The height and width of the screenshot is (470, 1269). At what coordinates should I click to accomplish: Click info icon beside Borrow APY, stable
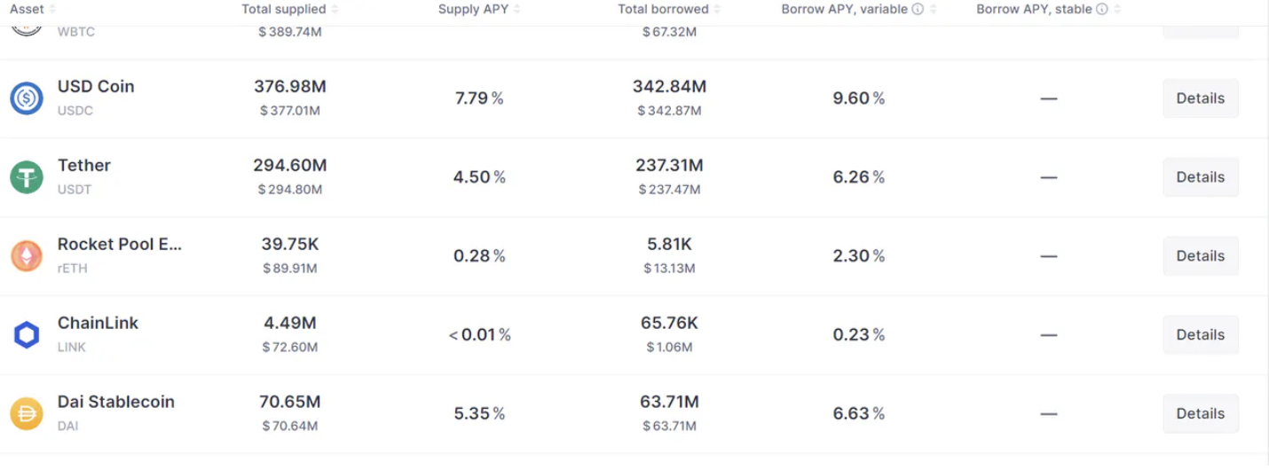(x=1101, y=9)
